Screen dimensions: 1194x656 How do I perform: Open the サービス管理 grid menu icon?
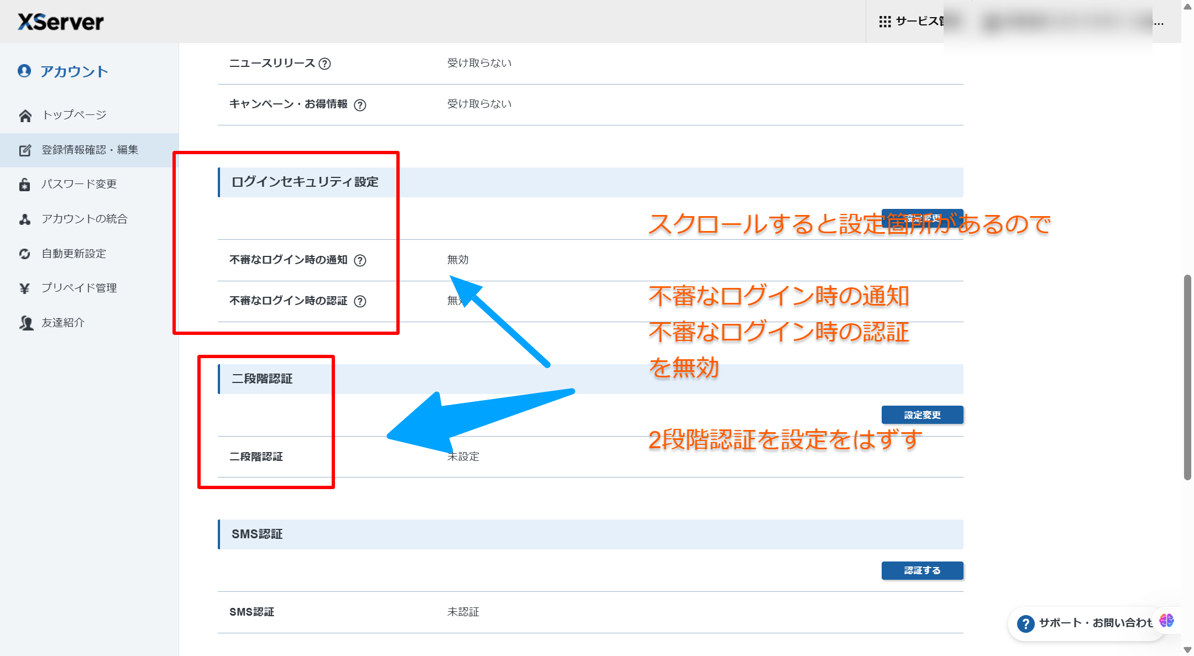[x=885, y=22]
